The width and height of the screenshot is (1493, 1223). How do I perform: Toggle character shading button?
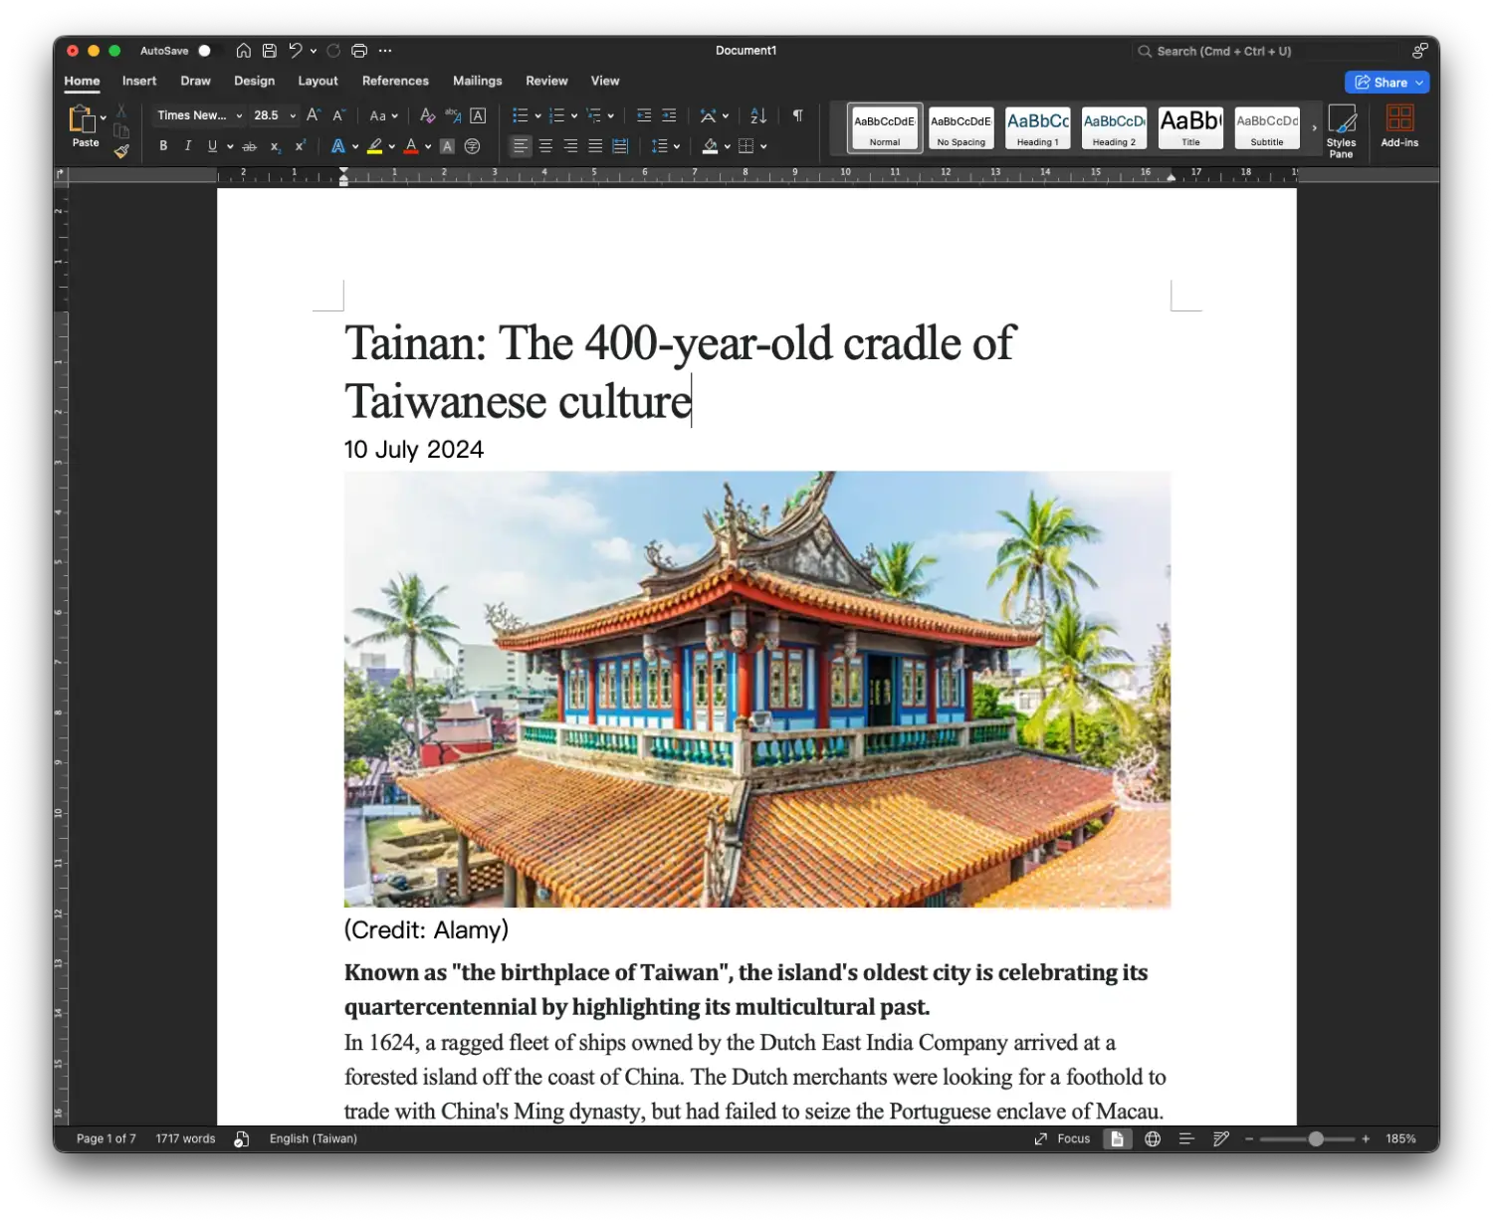coord(447,146)
